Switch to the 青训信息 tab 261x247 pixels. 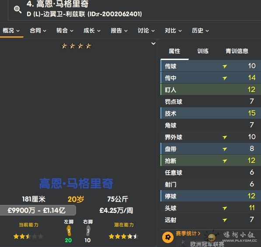coord(237,51)
